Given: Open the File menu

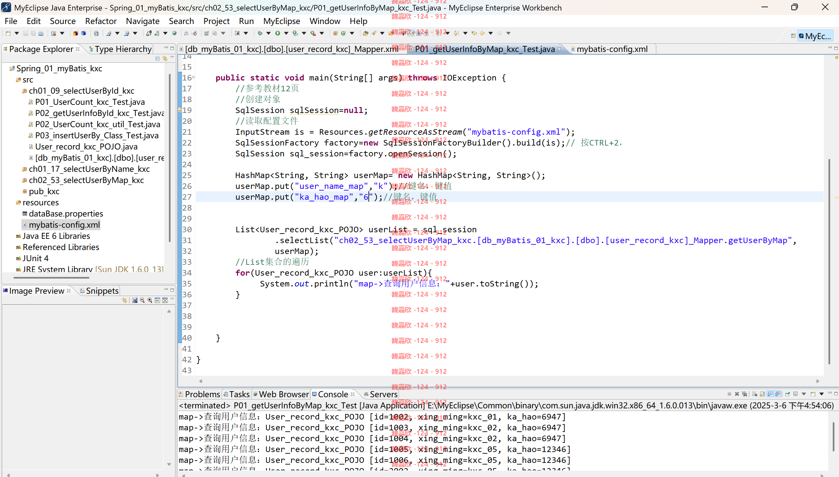Looking at the screenshot, I should point(11,21).
